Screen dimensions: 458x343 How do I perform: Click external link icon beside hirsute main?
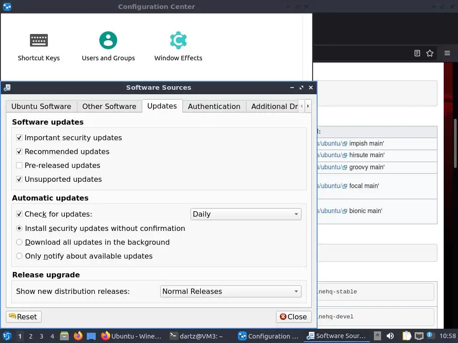coord(345,155)
